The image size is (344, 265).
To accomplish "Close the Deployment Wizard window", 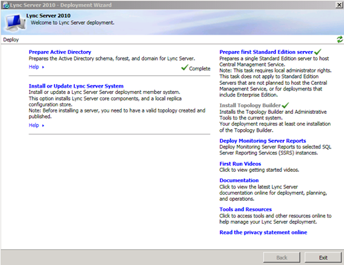I will [339, 5].
